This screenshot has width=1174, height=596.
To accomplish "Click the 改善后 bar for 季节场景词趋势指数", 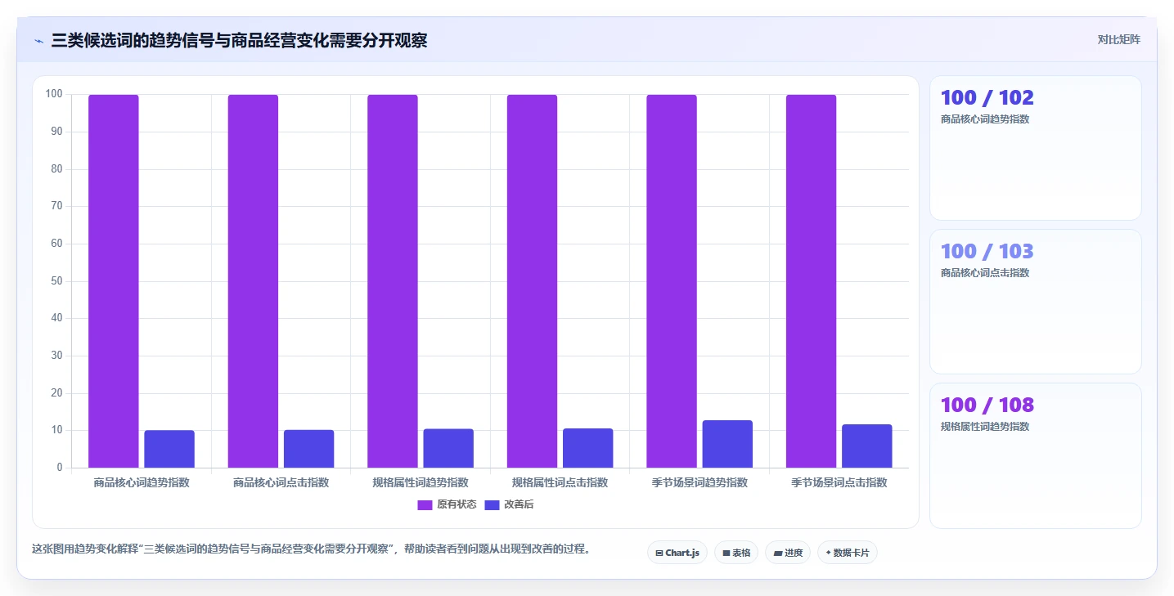I will click(727, 444).
